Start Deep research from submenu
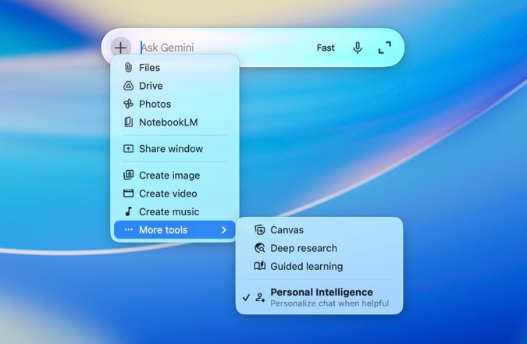Viewport: 527px width, 344px height. pos(303,248)
